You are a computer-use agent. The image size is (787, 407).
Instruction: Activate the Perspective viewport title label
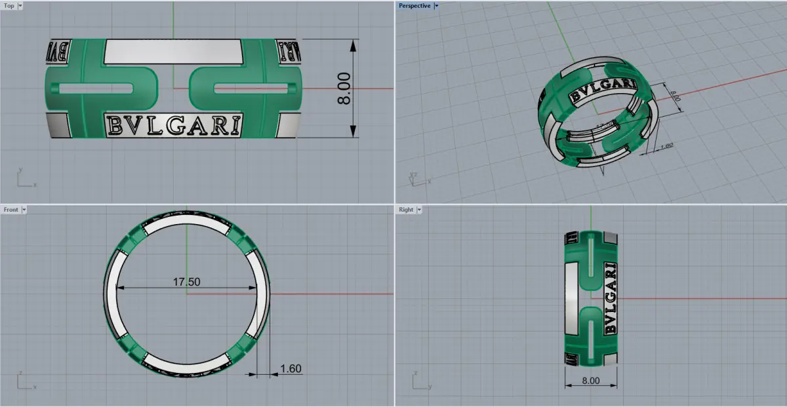414,5
